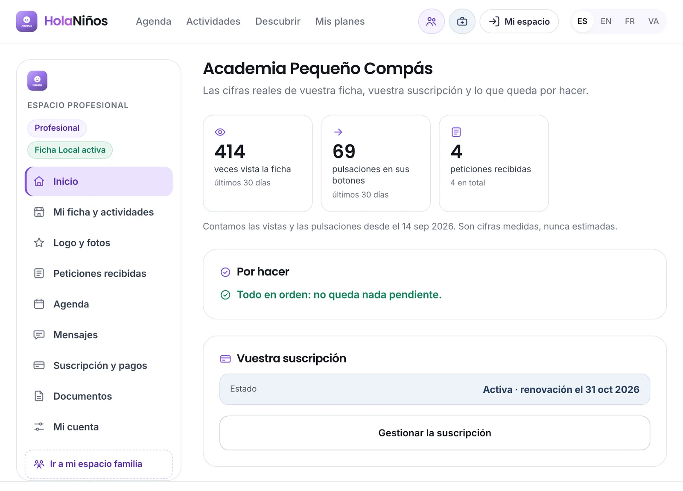
Task: Click the document icon on the peticiones card
Action: (456, 132)
